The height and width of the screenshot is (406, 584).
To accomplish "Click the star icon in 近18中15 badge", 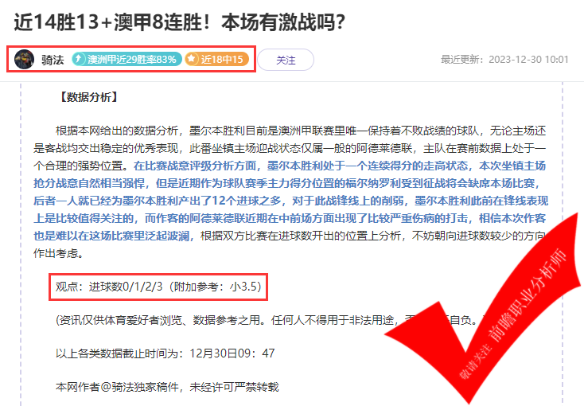I will point(191,59).
